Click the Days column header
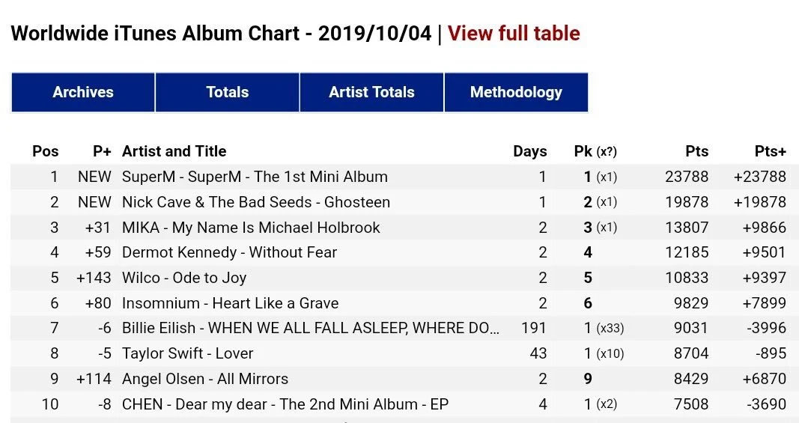The height and width of the screenshot is (423, 799). coord(529,151)
